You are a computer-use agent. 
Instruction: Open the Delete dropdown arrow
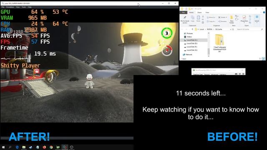click(227, 17)
